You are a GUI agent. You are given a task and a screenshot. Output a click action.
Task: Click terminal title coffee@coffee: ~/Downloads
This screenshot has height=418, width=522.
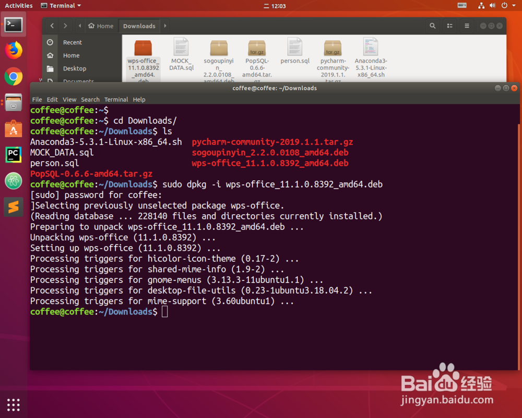[275, 88]
